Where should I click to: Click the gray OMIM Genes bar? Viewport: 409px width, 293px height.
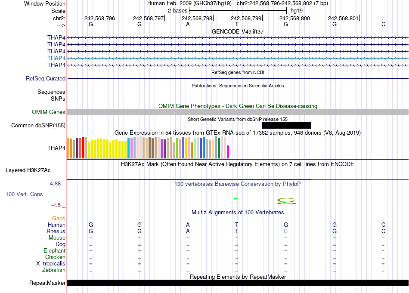(238, 112)
